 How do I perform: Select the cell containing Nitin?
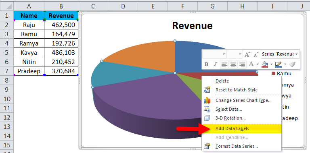(29, 62)
